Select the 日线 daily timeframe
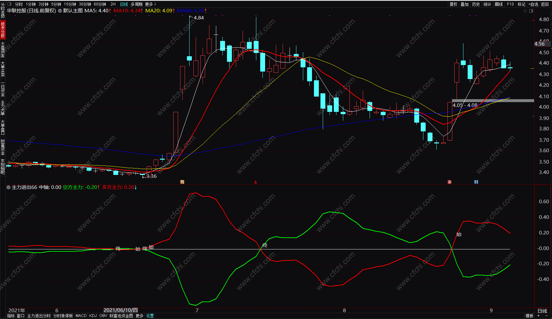Viewport: 552px width, 319px height. (124, 4)
